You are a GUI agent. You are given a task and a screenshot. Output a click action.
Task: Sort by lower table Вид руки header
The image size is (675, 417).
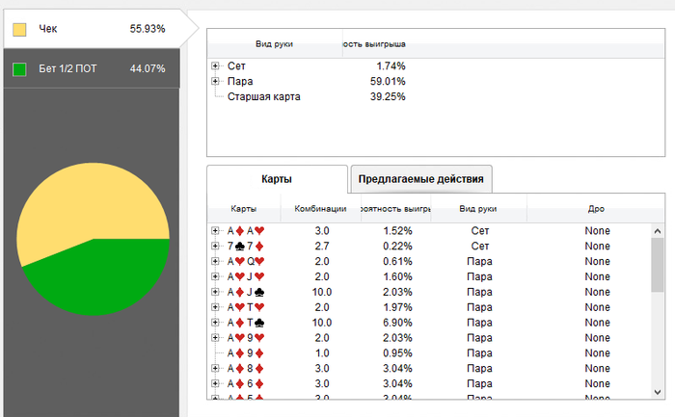[x=478, y=208]
